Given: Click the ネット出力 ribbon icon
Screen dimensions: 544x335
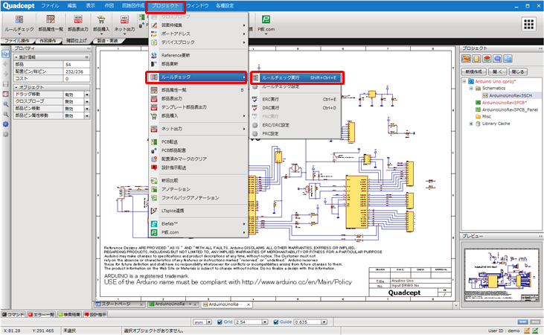Looking at the screenshot, I should [124, 19].
